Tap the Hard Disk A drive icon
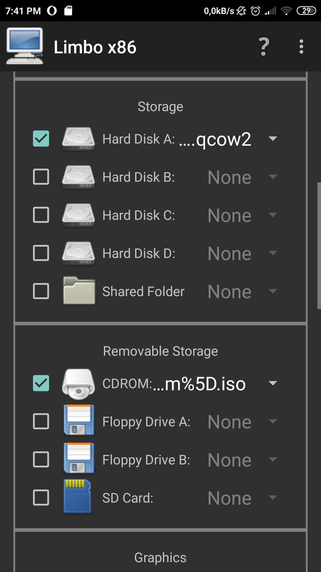Screen dimensions: 321x572 click(78, 139)
